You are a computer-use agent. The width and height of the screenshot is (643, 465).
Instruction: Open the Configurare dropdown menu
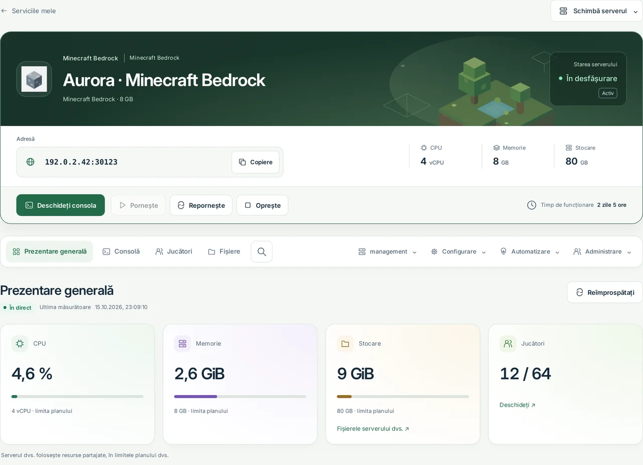(458, 252)
